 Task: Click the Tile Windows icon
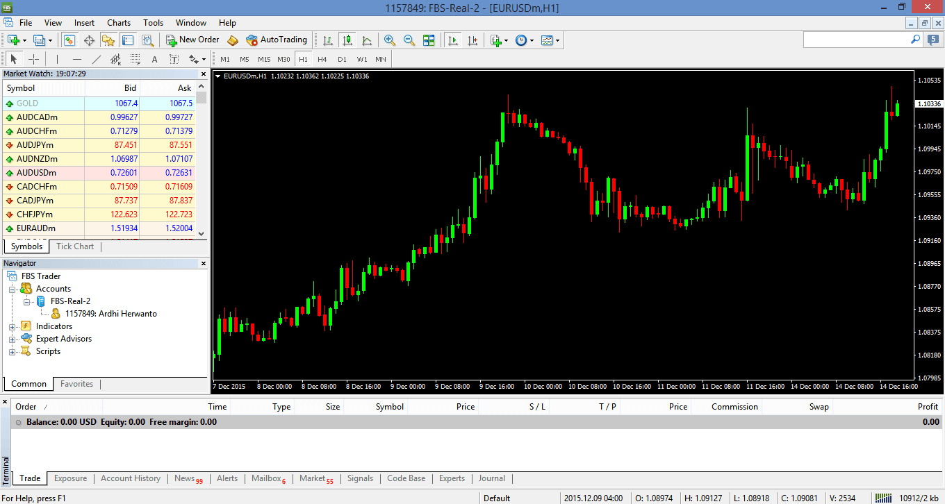pos(429,40)
